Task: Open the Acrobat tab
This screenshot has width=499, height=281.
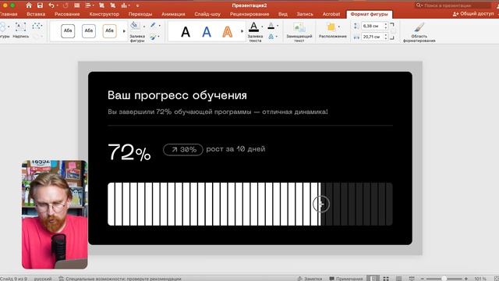Action: click(331, 14)
